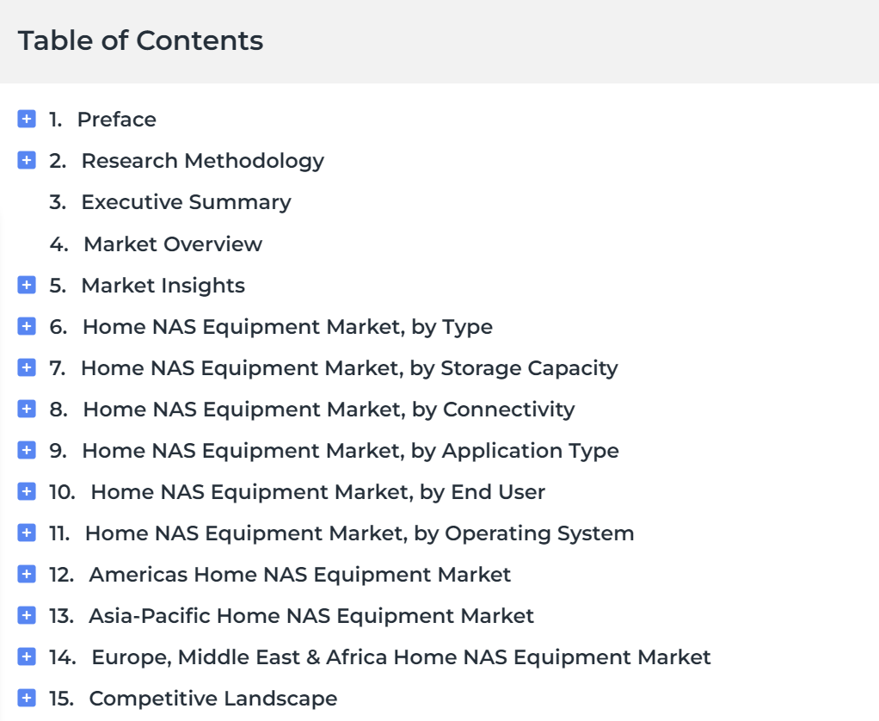Expand the Market Insights plus icon

pyautogui.click(x=27, y=285)
